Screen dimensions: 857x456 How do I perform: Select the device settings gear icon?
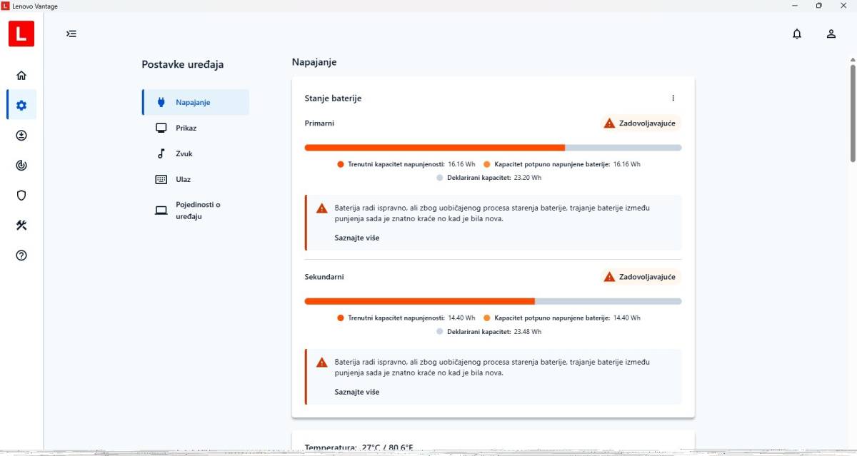[x=21, y=106]
